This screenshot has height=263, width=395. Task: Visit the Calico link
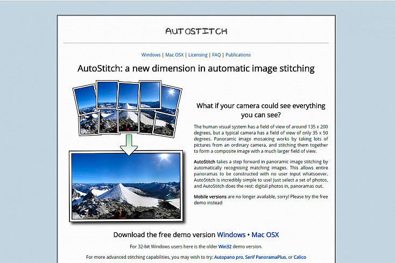pyautogui.click(x=300, y=257)
